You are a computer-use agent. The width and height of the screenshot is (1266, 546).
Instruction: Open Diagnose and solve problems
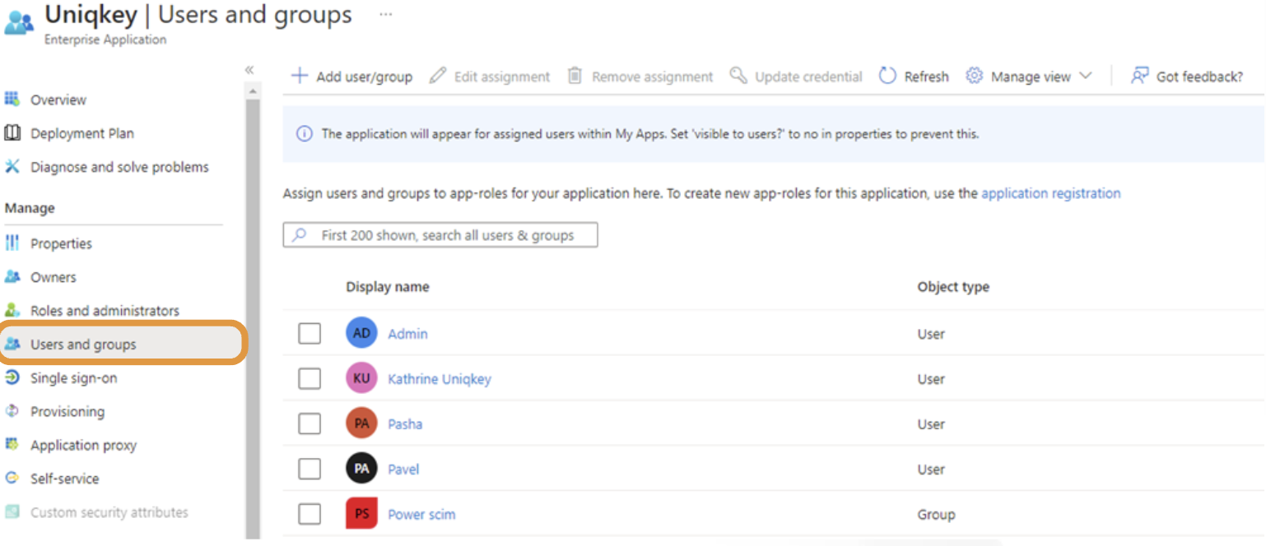pyautogui.click(x=119, y=167)
